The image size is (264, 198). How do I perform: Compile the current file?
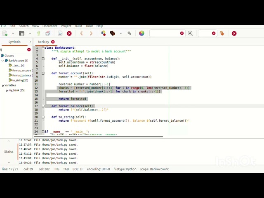103,33
